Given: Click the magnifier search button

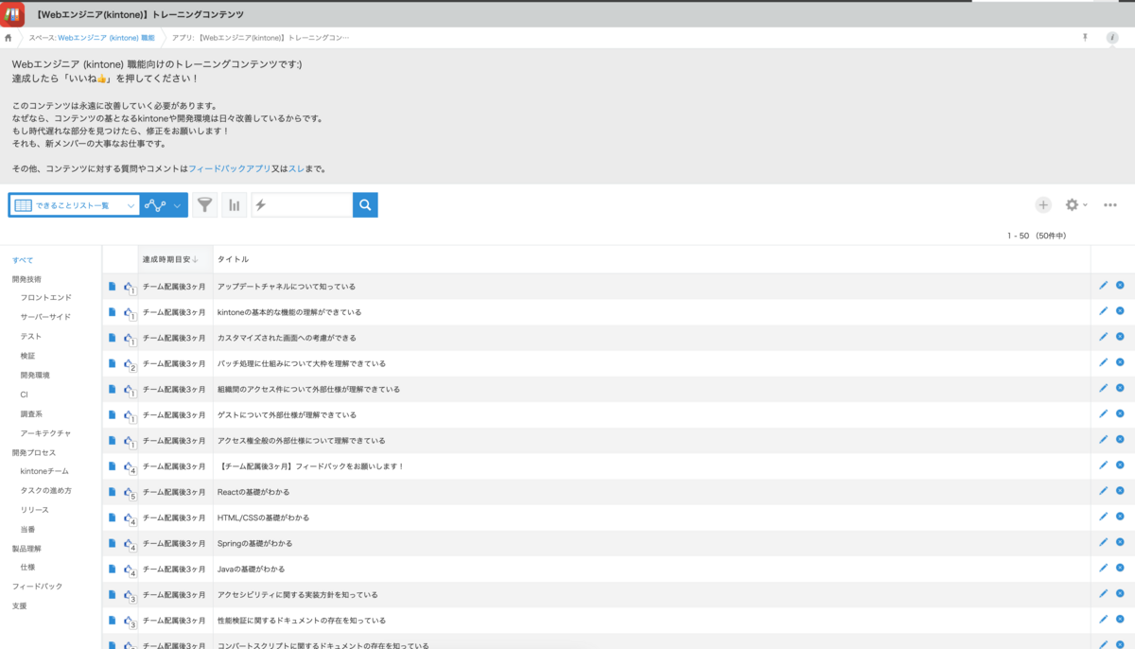Looking at the screenshot, I should click(x=365, y=205).
